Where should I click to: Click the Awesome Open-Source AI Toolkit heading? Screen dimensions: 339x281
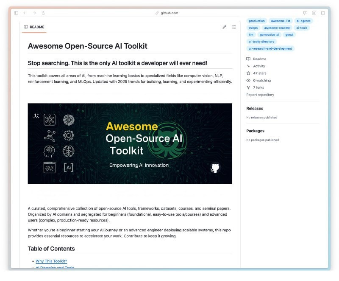88,46
